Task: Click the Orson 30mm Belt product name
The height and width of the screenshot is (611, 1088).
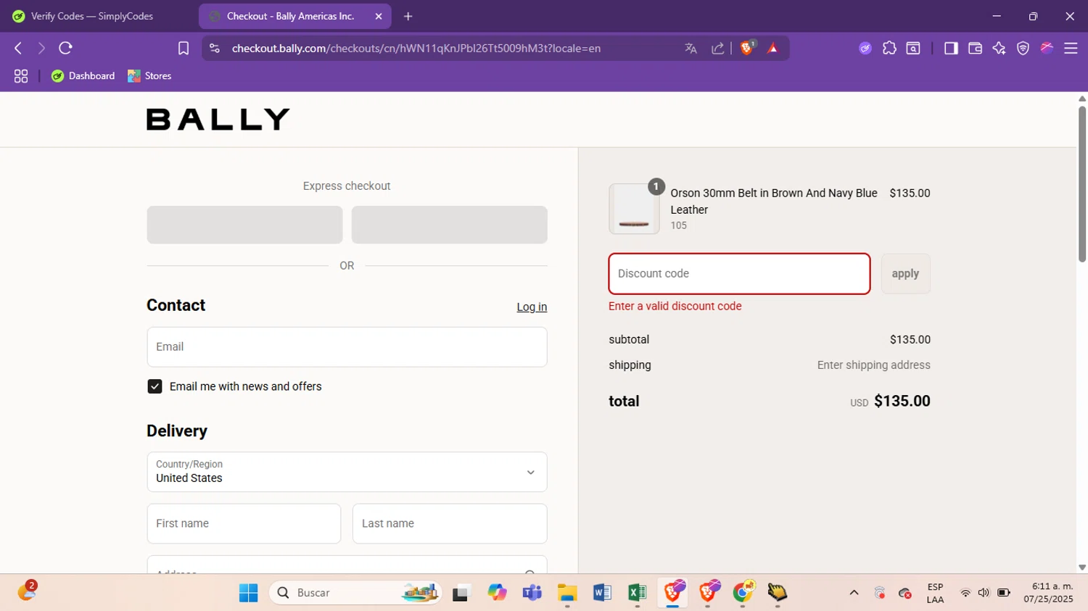Action: pyautogui.click(x=774, y=201)
